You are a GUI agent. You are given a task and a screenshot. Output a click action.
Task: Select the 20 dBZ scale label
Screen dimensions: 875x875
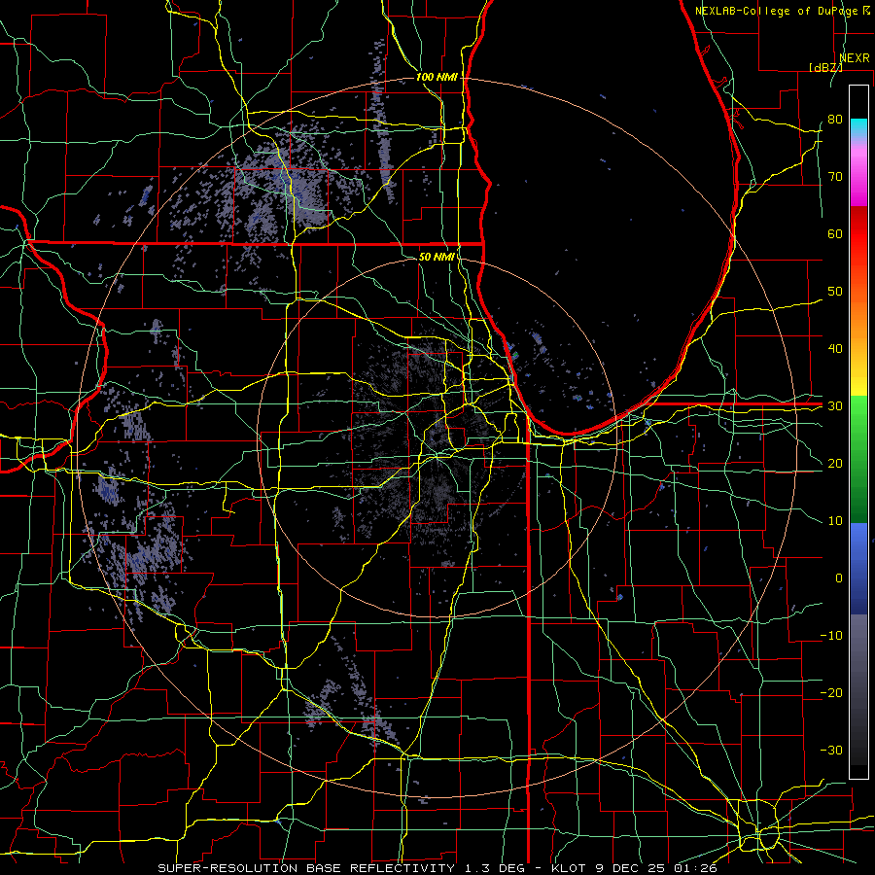point(835,463)
